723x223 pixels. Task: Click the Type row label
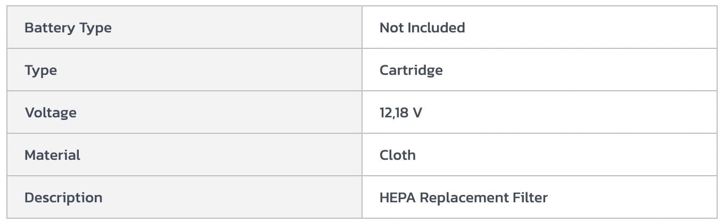40,70
